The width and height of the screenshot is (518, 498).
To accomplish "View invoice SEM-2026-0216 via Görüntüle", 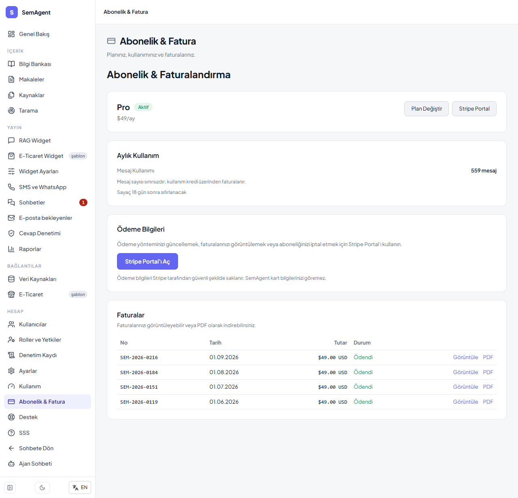I will coord(465,357).
